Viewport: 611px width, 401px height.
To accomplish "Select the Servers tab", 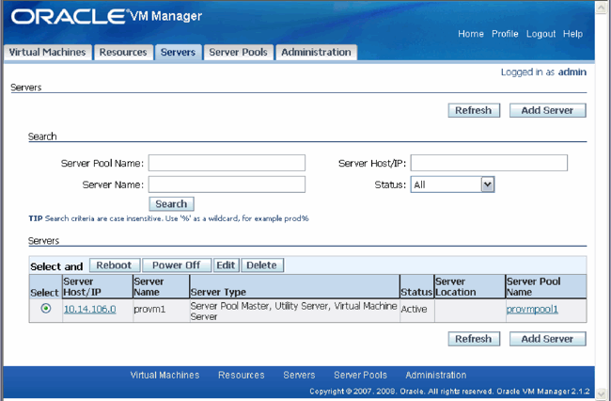I will coord(178,53).
